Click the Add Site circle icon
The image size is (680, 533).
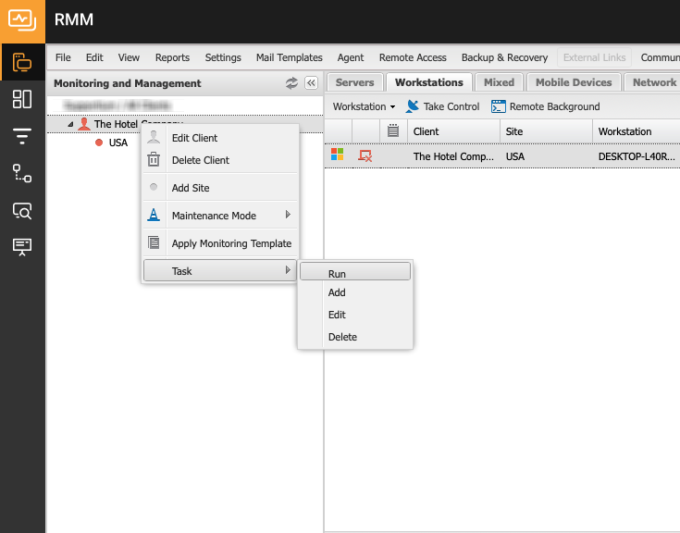click(154, 187)
